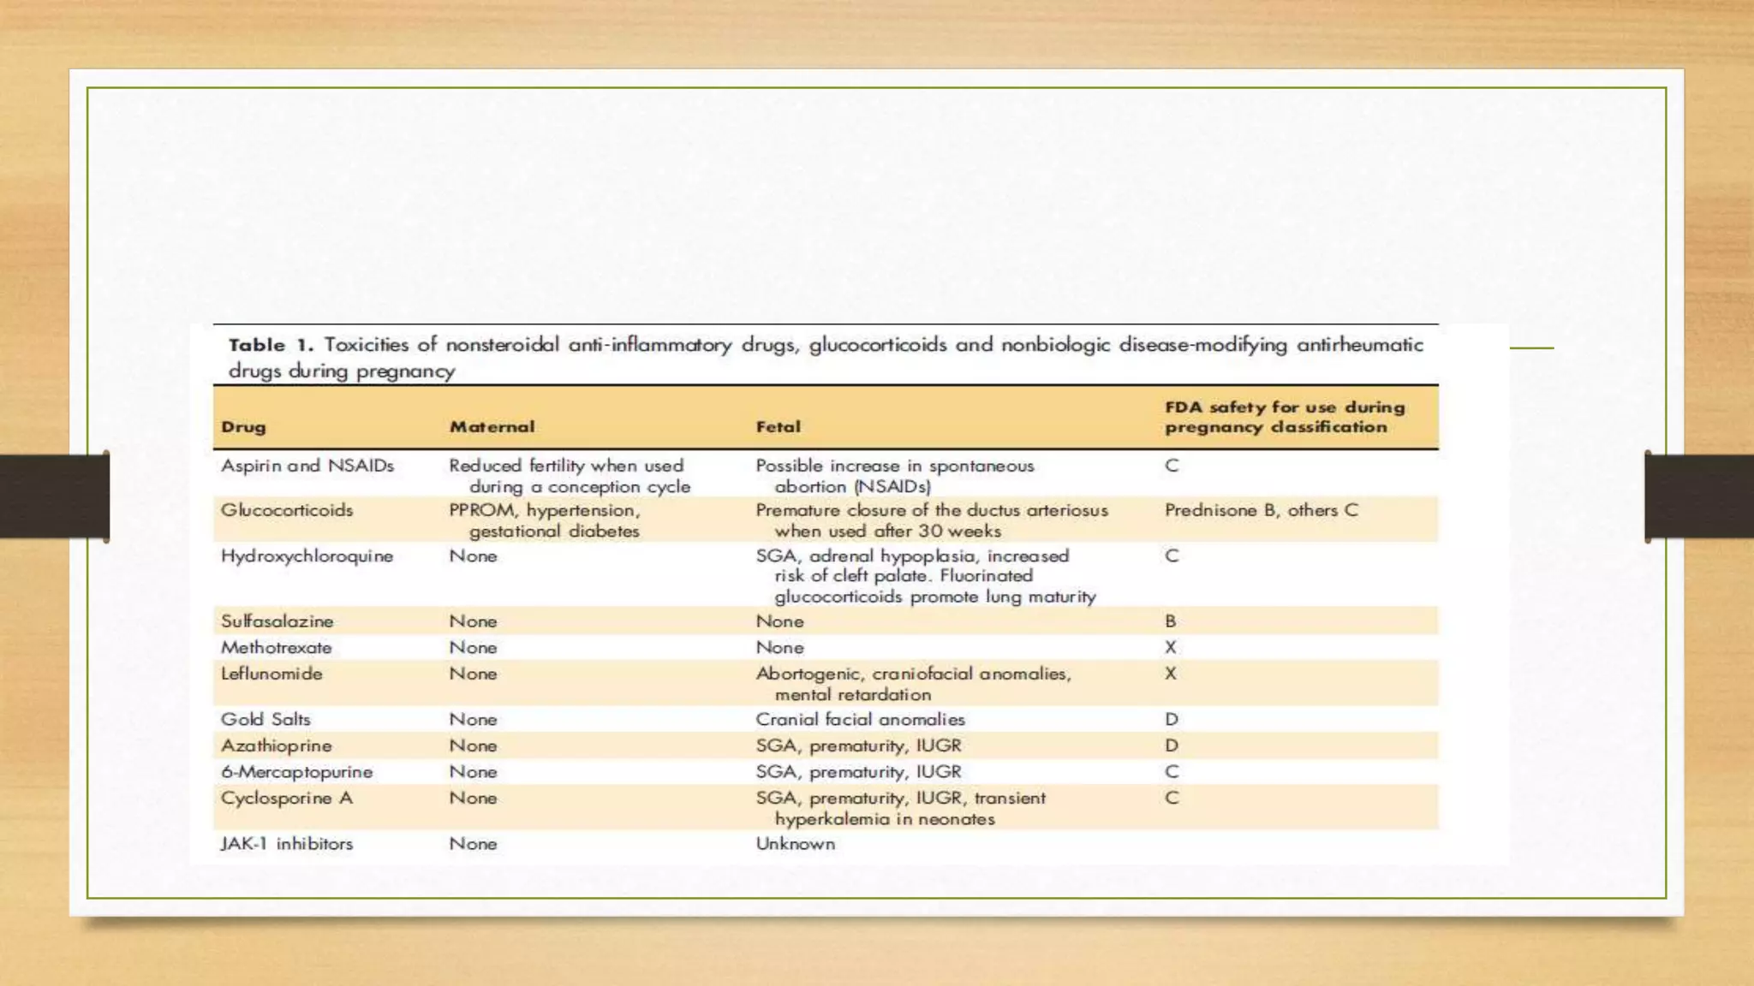Select the Glucocorticoids drug cell
The height and width of the screenshot is (986, 1754).
click(287, 510)
